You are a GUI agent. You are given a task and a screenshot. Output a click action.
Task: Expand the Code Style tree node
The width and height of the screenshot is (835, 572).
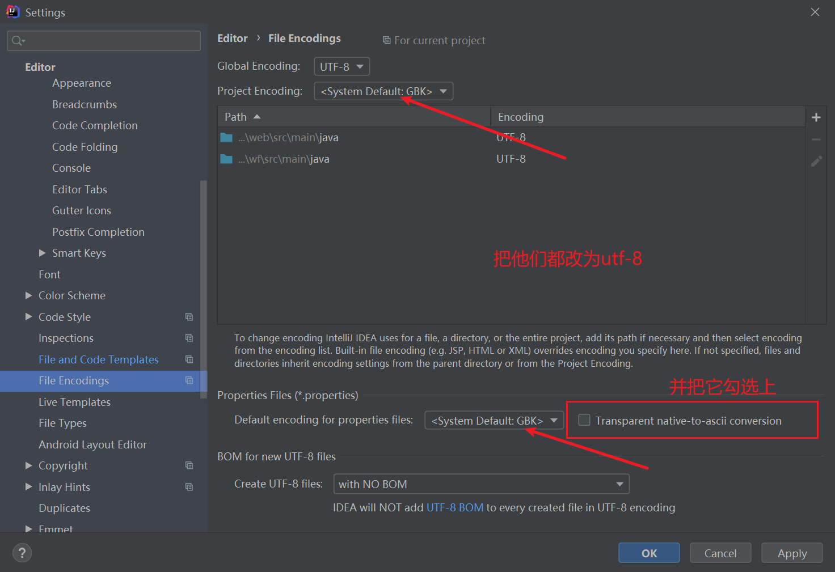coord(28,317)
